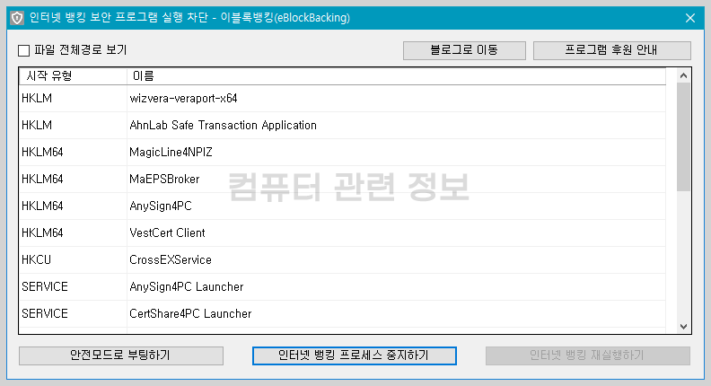Select AnySign4PC Launcher entry

pos(342,286)
